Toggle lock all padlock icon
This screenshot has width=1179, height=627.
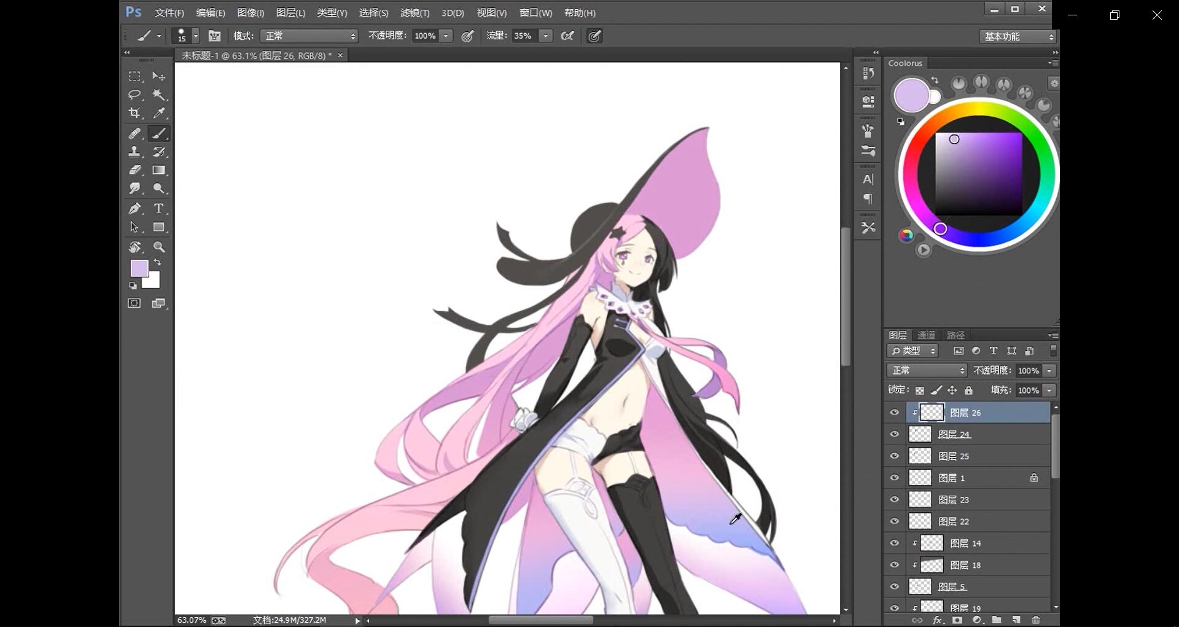[x=968, y=391]
